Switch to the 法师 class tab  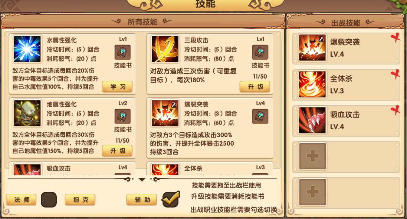(21, 200)
